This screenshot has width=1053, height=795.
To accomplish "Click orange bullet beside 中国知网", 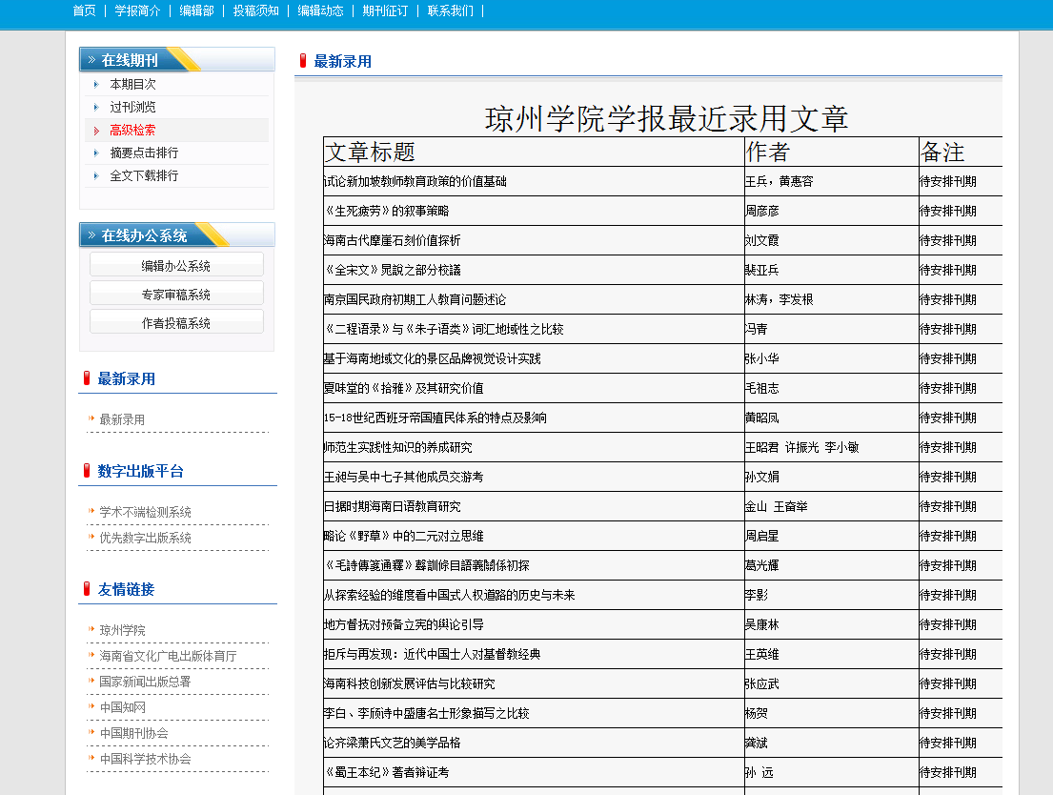I will coord(91,705).
